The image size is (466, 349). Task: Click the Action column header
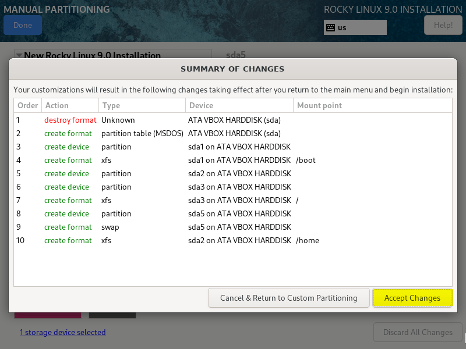click(x=57, y=105)
